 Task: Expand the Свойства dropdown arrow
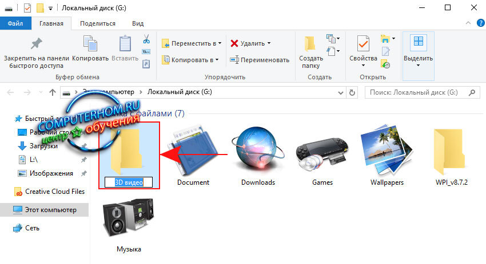point(363,65)
